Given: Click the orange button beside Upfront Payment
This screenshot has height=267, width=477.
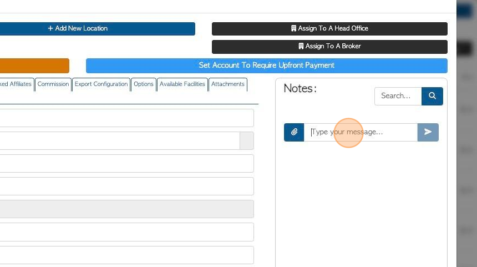Looking at the screenshot, I should click(x=34, y=66).
